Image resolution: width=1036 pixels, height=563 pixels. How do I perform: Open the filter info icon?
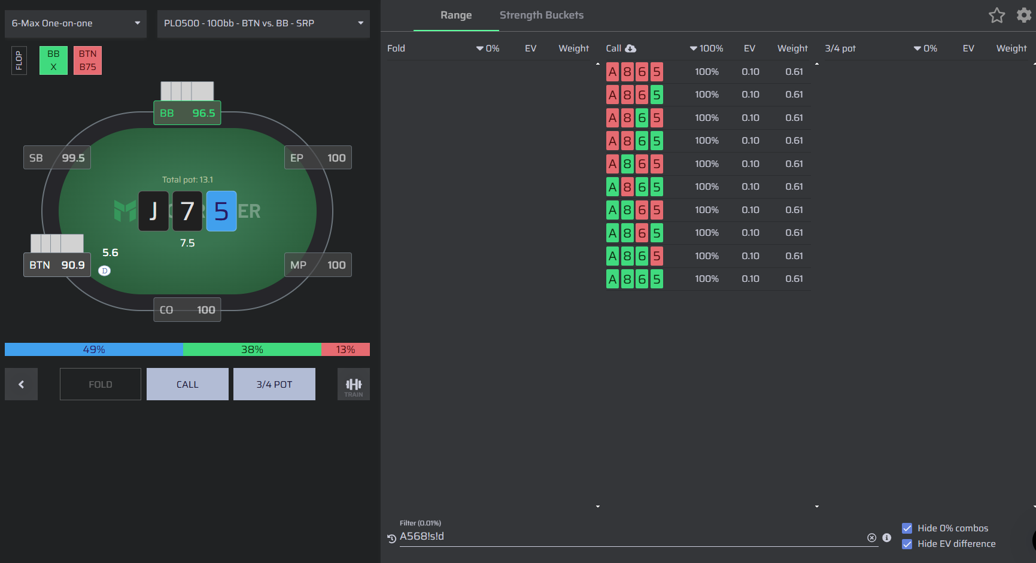(887, 538)
